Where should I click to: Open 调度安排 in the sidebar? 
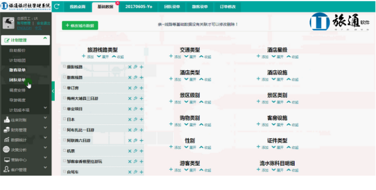coord(17,91)
